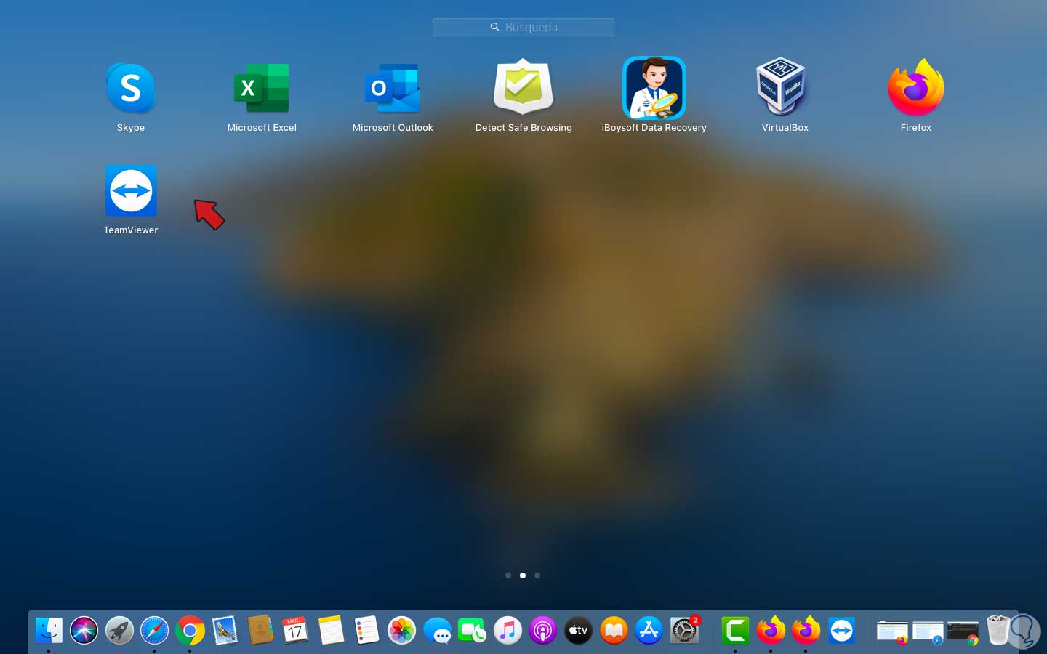Open Firefox in the Launchpad grid
This screenshot has width=1047, height=654.
916,87
